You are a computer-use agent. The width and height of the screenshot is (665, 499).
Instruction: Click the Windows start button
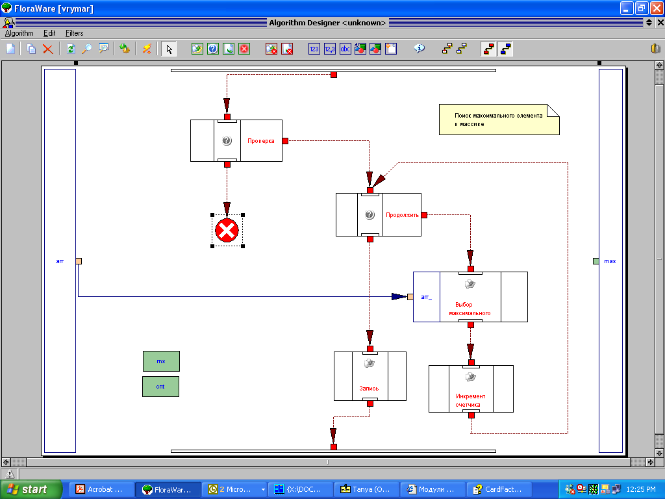tap(31, 489)
